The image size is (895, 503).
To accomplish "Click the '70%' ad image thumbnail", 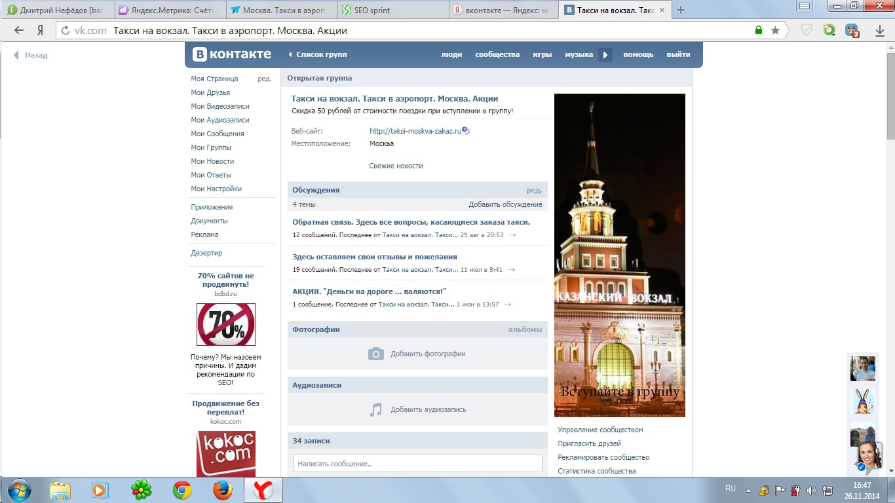I will (x=226, y=325).
